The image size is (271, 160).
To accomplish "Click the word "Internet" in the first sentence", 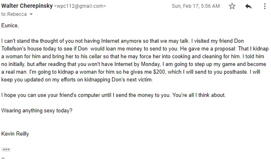I will tap(110, 41).
